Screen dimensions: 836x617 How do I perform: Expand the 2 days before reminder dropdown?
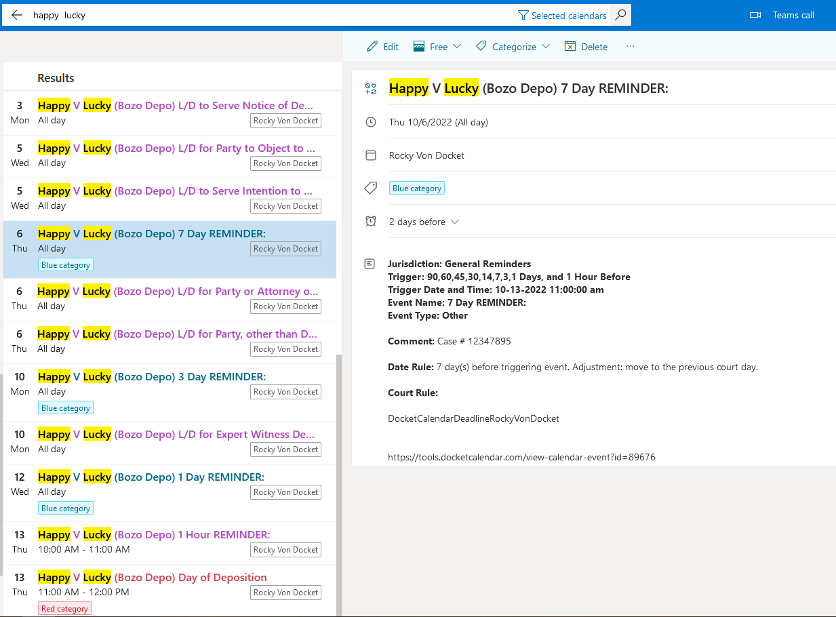(x=424, y=222)
